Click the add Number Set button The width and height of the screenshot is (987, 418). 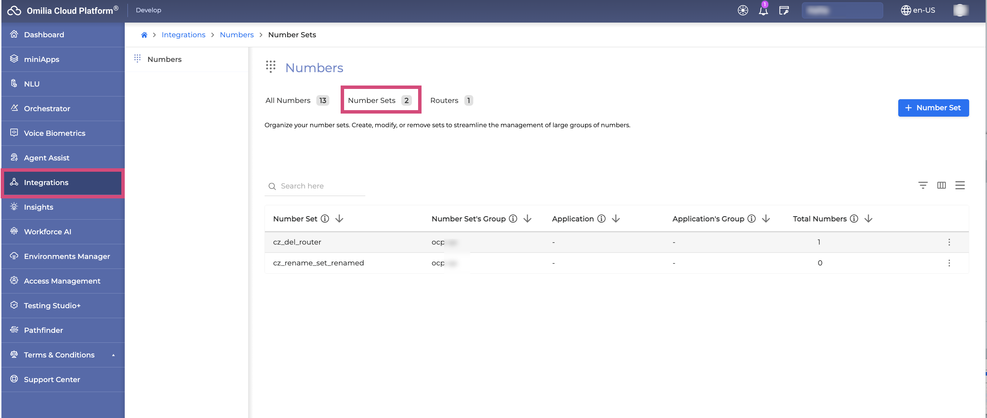[933, 108]
